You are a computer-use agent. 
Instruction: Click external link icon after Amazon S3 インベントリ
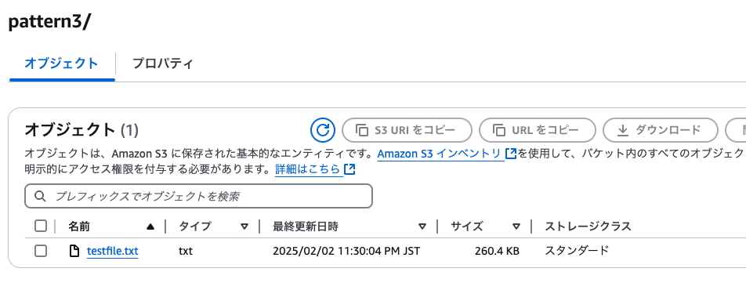[511, 154]
